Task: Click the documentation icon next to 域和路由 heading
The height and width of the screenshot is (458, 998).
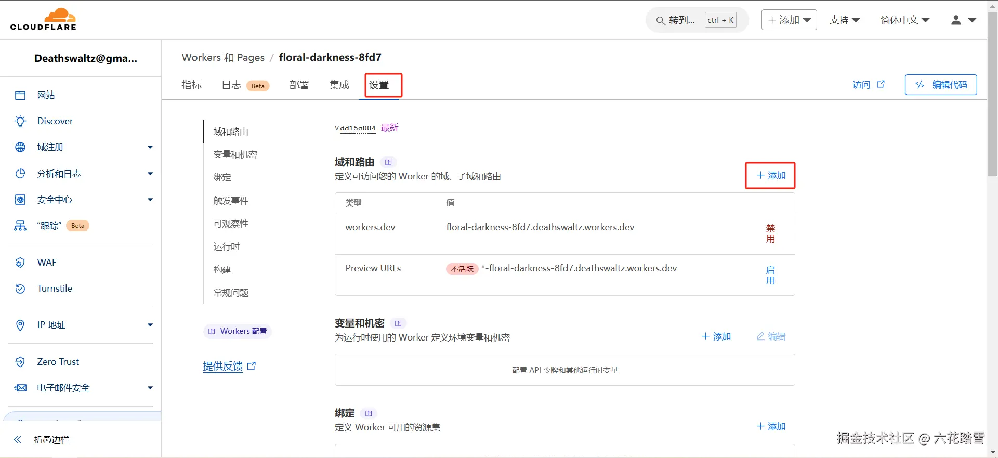Action: click(388, 162)
